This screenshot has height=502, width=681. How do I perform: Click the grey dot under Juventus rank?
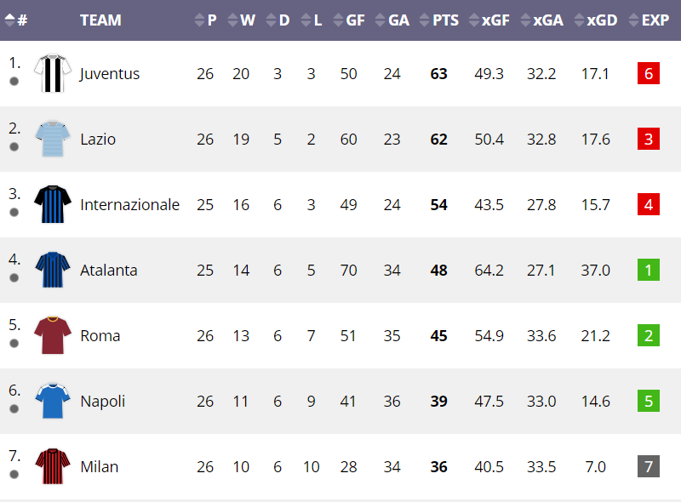14,81
